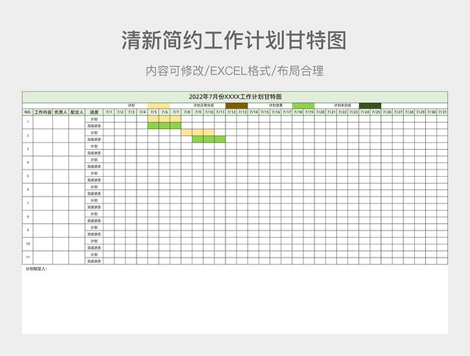The width and height of the screenshot is (470, 356).
Task: Click the '7/8' date header
Action: (187, 112)
